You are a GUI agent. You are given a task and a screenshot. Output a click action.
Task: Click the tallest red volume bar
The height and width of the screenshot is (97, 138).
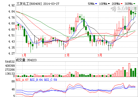129,70
